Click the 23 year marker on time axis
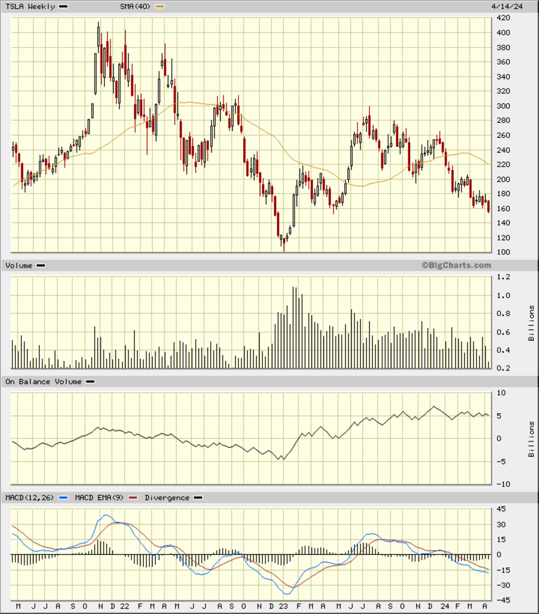This screenshot has height=614, width=539. [283, 606]
